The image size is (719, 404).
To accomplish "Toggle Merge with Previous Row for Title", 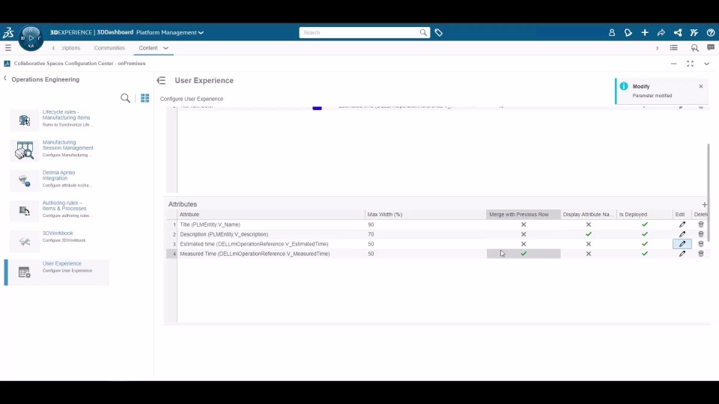I will [524, 224].
